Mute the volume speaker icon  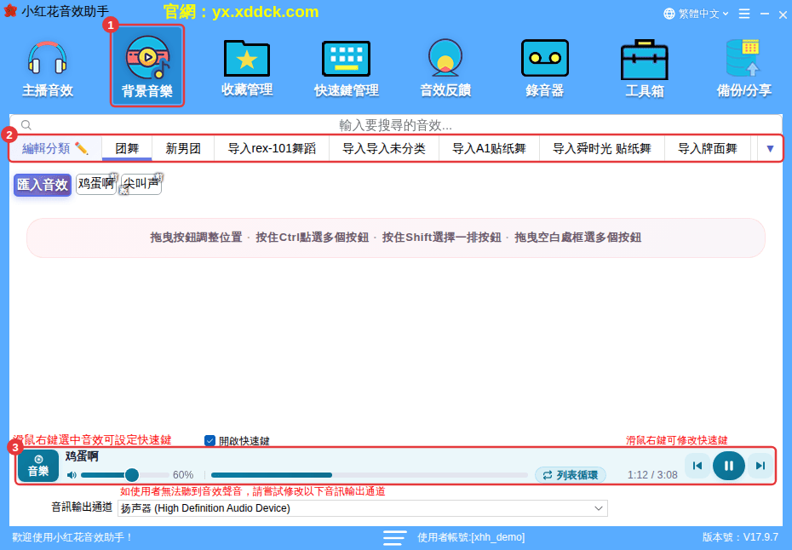72,475
